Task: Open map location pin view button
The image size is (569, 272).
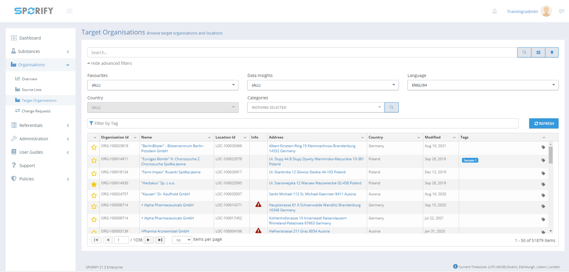Action: [x=552, y=52]
